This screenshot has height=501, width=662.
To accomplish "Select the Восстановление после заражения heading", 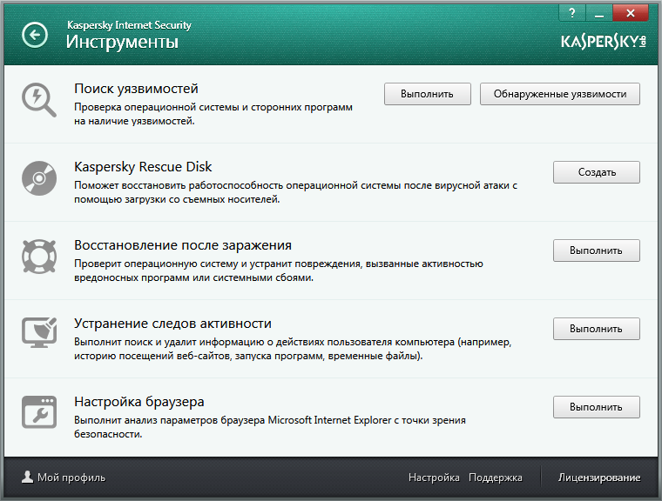I will 183,245.
